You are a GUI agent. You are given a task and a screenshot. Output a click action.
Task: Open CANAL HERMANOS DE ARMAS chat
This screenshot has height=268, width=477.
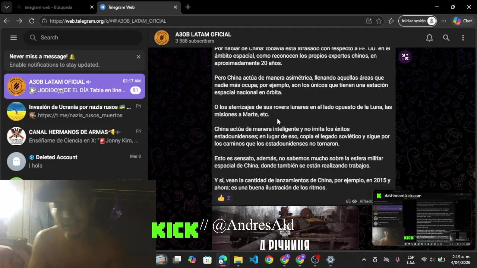click(75, 136)
